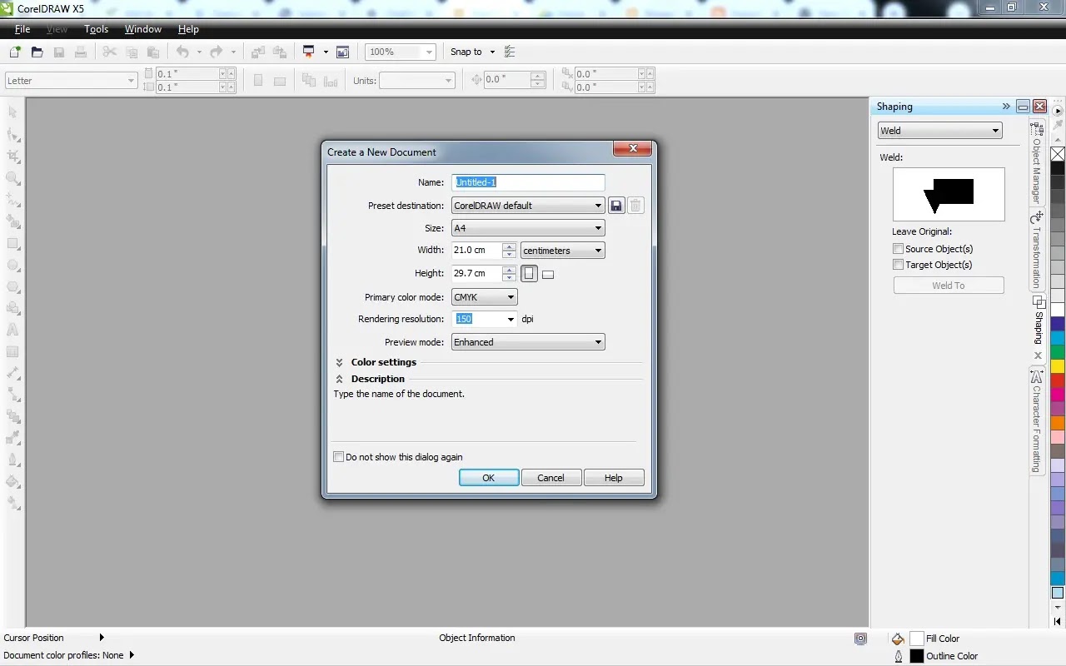Select the Interactive Fill bucket tool
The height and width of the screenshot is (666, 1066).
pyautogui.click(x=12, y=481)
